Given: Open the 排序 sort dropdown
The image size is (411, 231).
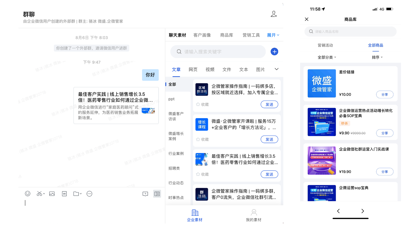Looking at the screenshot, I should coord(377,57).
